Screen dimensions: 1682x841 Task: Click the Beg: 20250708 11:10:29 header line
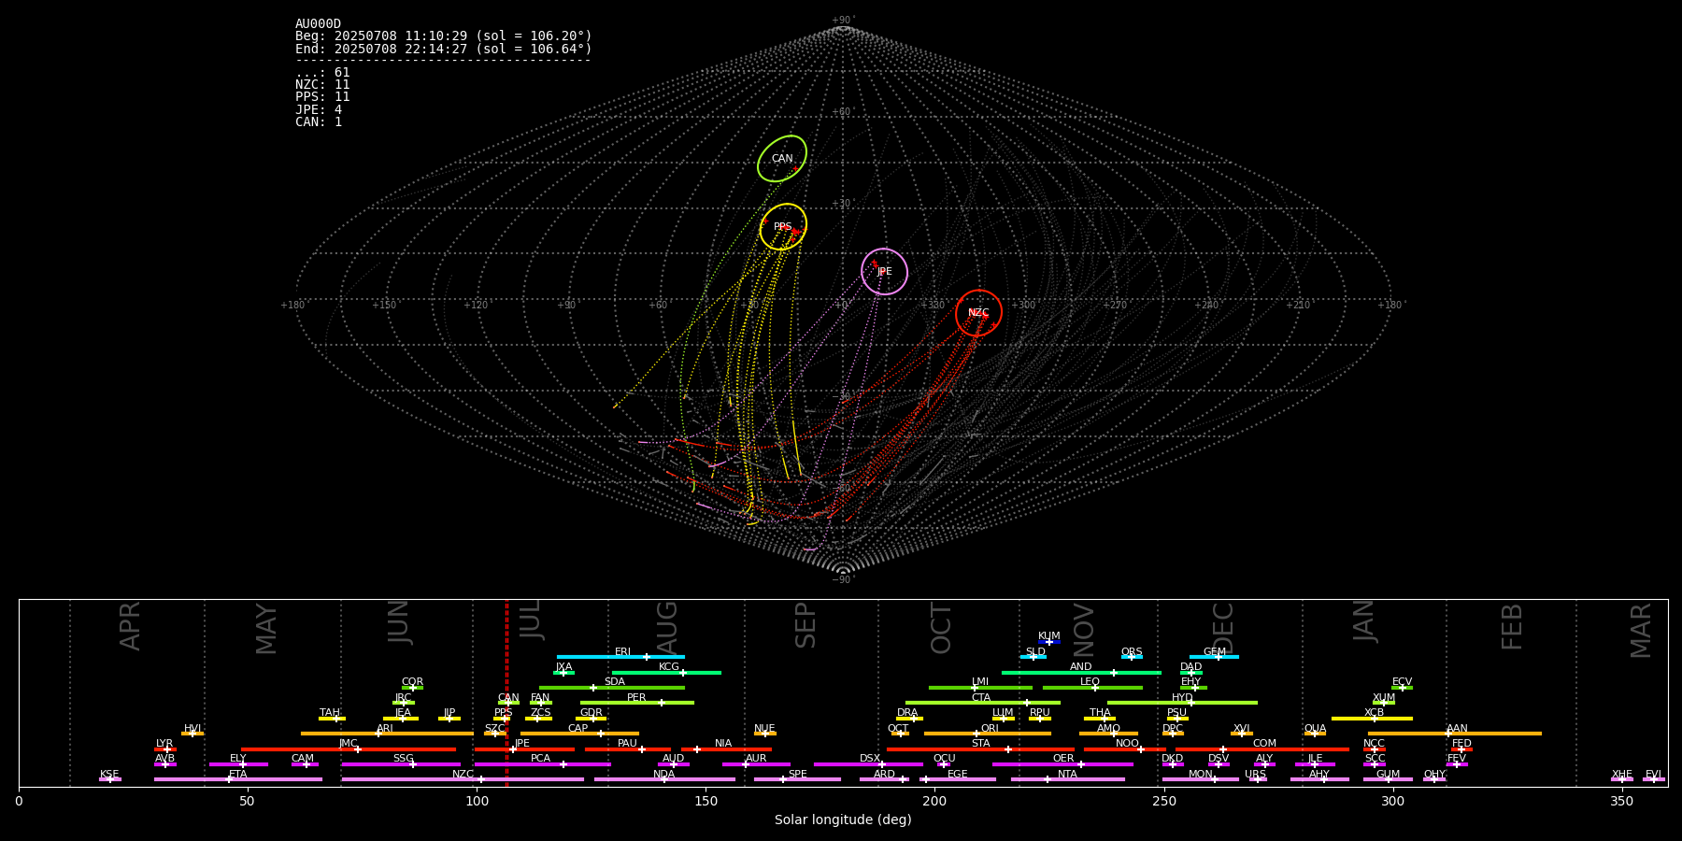point(444,36)
